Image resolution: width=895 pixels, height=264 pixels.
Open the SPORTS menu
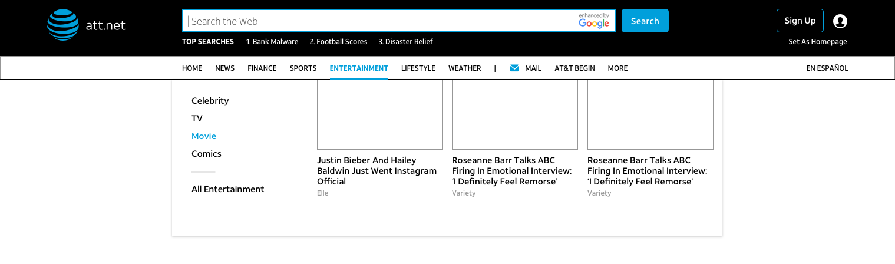[x=303, y=68]
